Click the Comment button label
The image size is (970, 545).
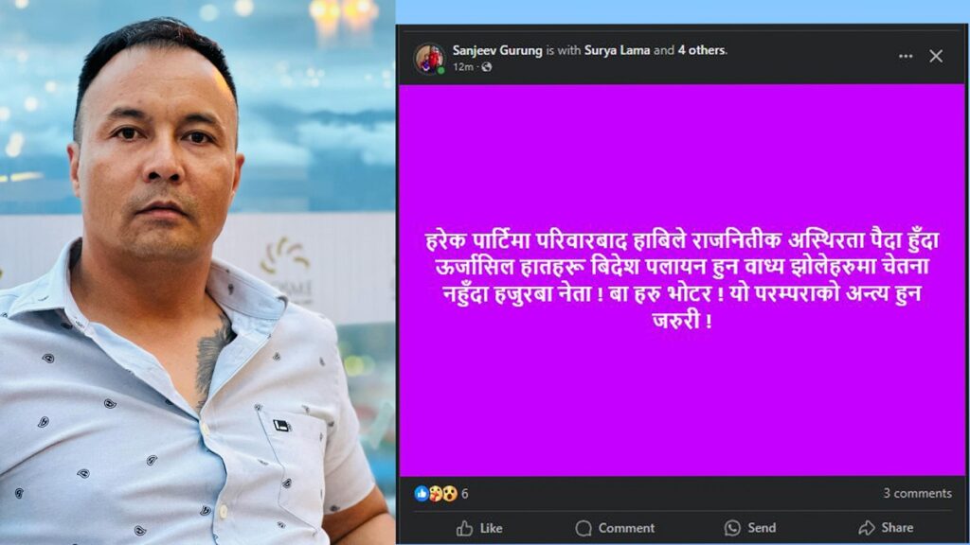[x=626, y=528]
